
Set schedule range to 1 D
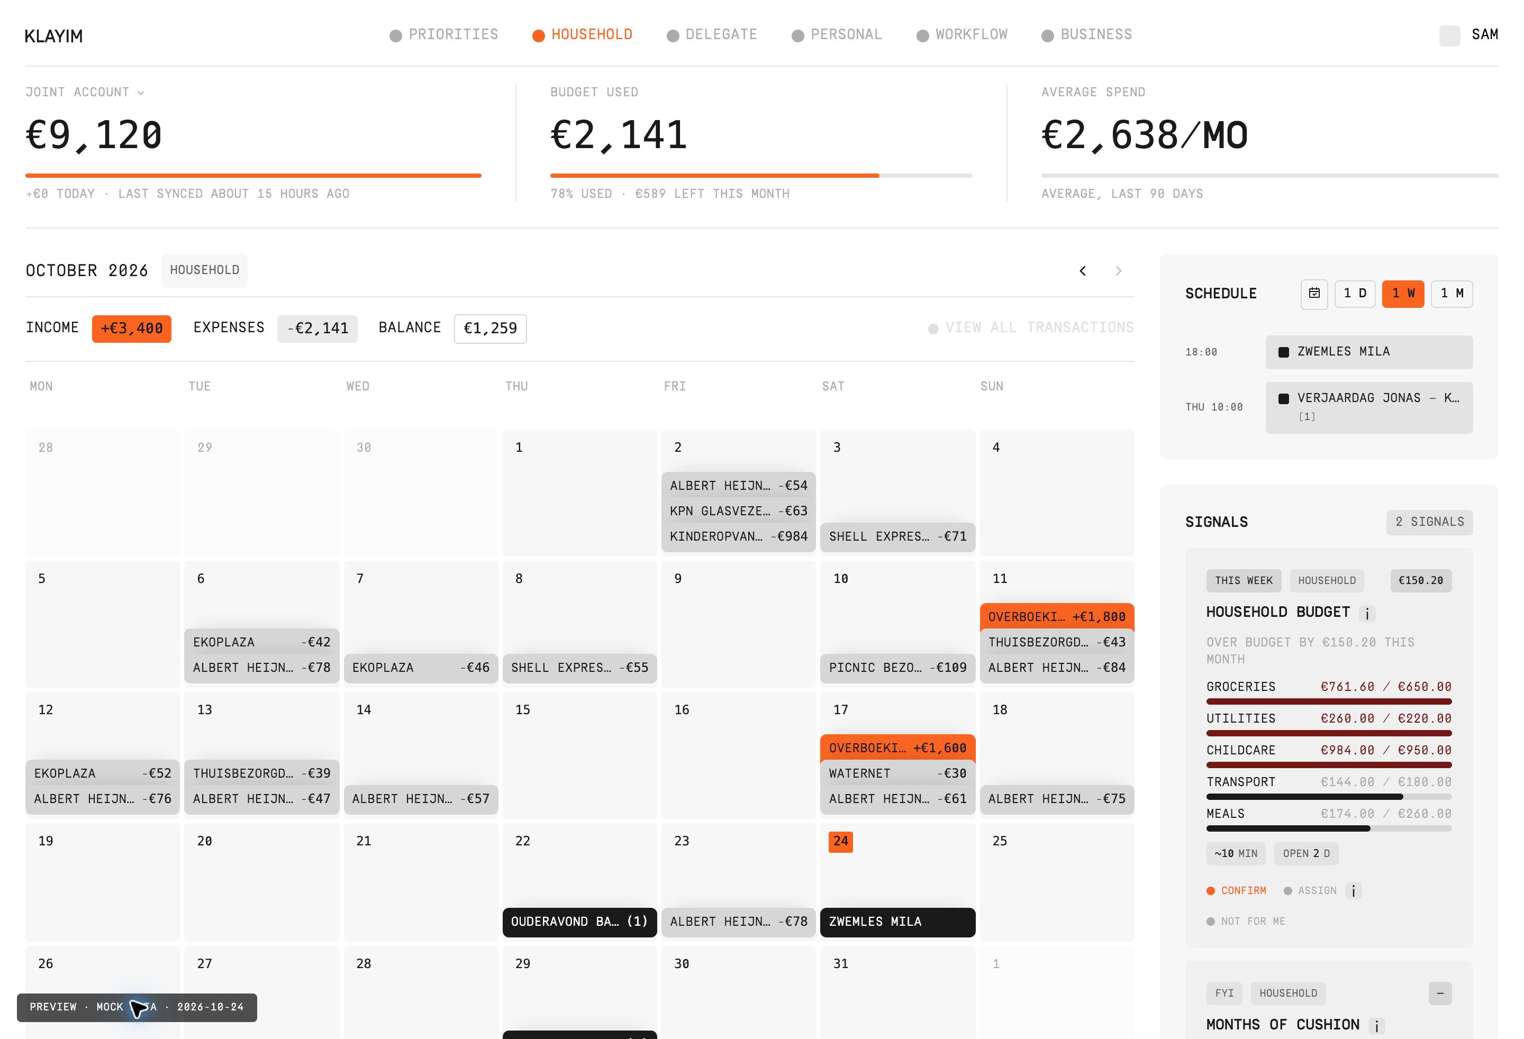pos(1355,294)
